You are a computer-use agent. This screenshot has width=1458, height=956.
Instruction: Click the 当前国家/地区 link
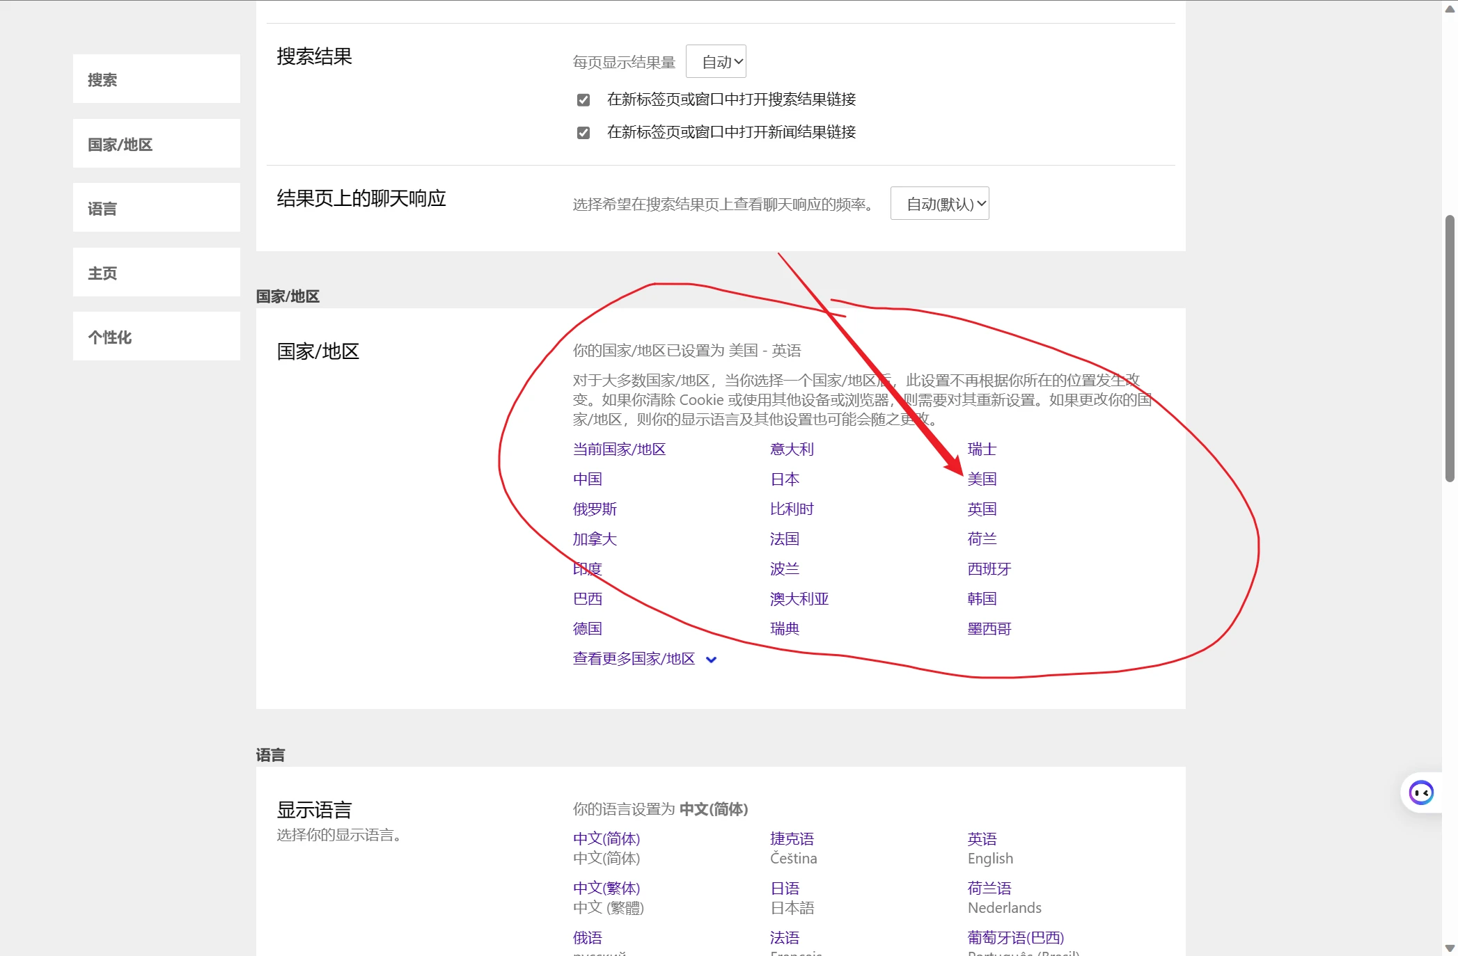pyautogui.click(x=619, y=449)
